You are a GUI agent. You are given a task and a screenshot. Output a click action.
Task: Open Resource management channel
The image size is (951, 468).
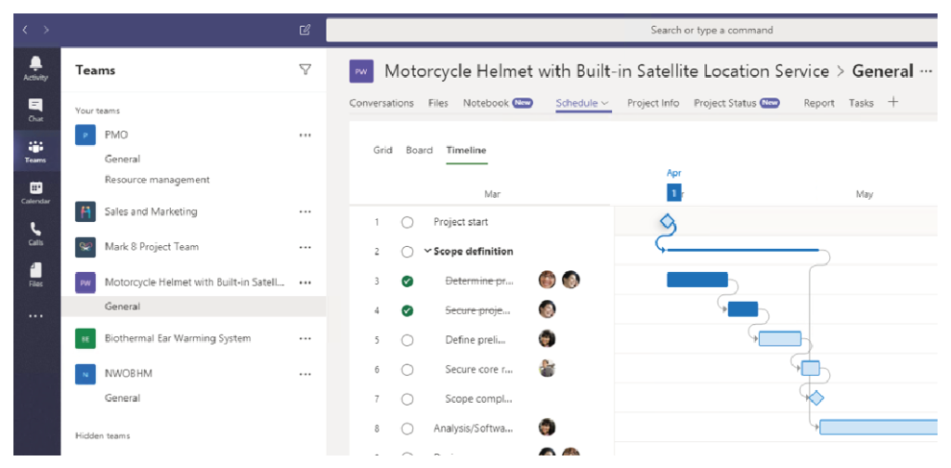(x=157, y=179)
